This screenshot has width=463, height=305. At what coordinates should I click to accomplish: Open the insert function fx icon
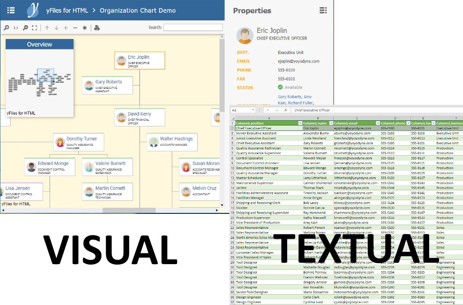[285, 110]
